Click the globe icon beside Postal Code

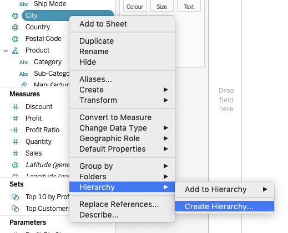point(15,39)
